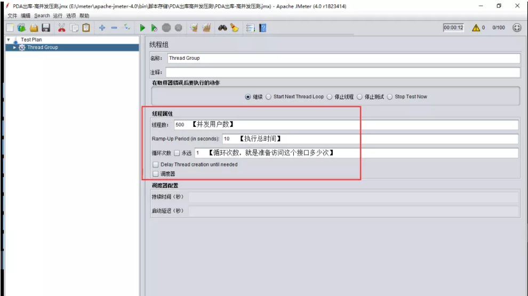Save the test plan
This screenshot has height=296, width=528.
[46, 28]
